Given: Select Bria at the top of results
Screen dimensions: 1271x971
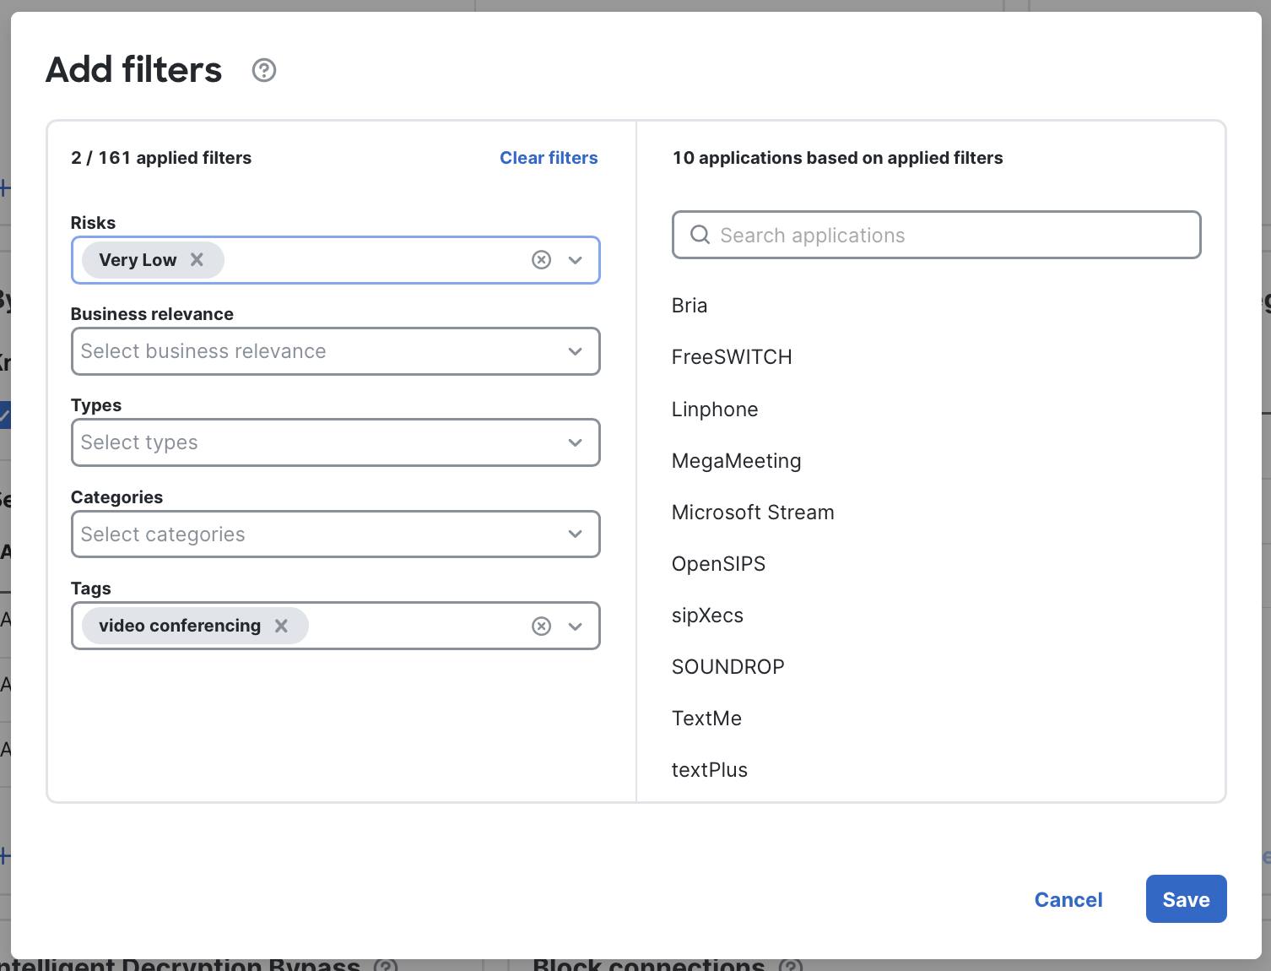Looking at the screenshot, I should [x=689, y=305].
